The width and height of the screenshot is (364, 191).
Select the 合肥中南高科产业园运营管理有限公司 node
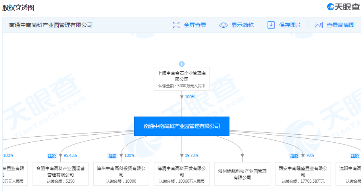[x=61, y=174]
